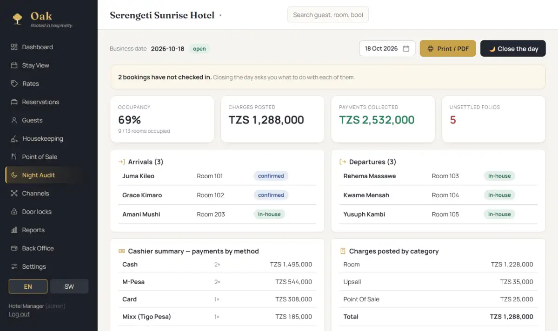Image resolution: width=558 pixels, height=331 pixels.
Task: Select arrival guest Grace Kimaro
Action: [142, 195]
